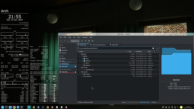Screen dimensions: 194x109
Task: Click the large folder preview in the info panel
Action: tap(176, 61)
